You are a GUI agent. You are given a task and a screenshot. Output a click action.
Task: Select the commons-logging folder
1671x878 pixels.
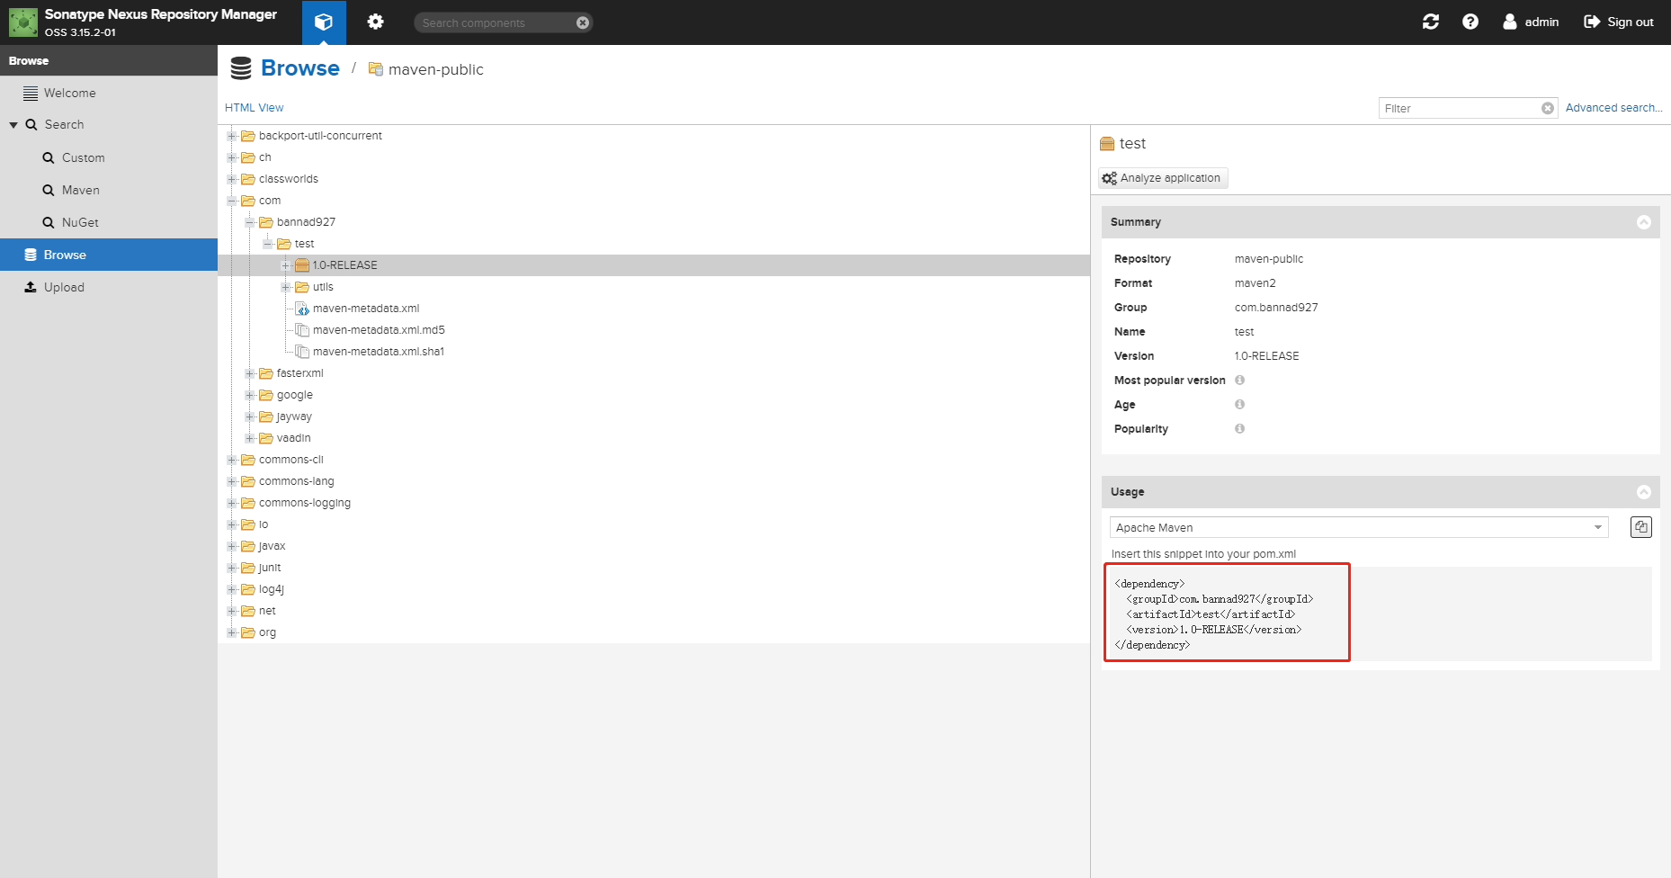coord(305,503)
